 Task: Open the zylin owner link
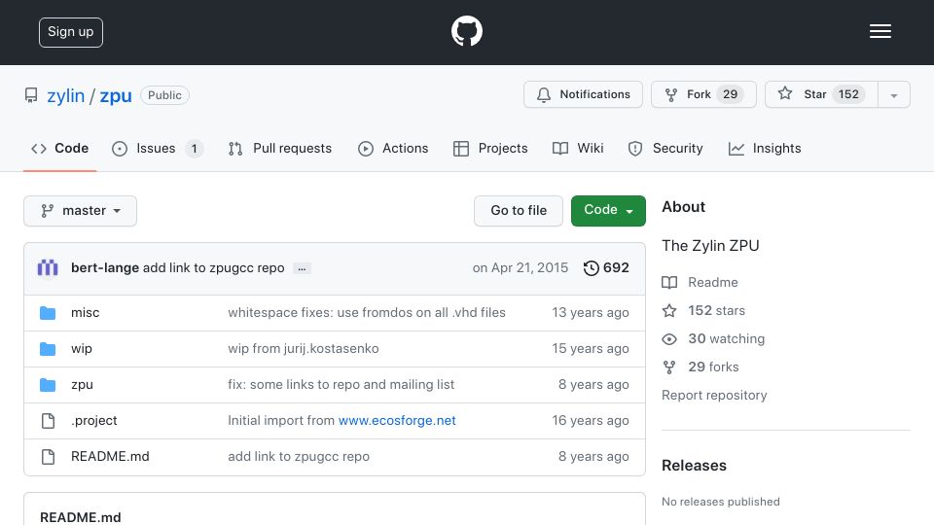click(x=65, y=95)
